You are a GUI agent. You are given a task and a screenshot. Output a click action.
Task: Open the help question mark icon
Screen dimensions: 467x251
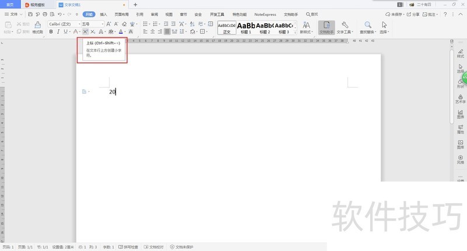[445, 14]
